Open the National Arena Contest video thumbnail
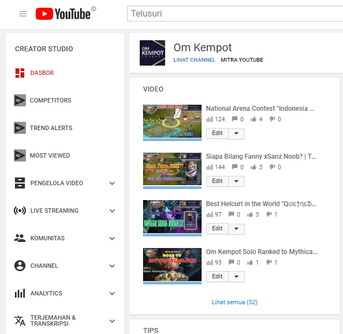Viewport: 343px width, 334px height. pos(172,121)
